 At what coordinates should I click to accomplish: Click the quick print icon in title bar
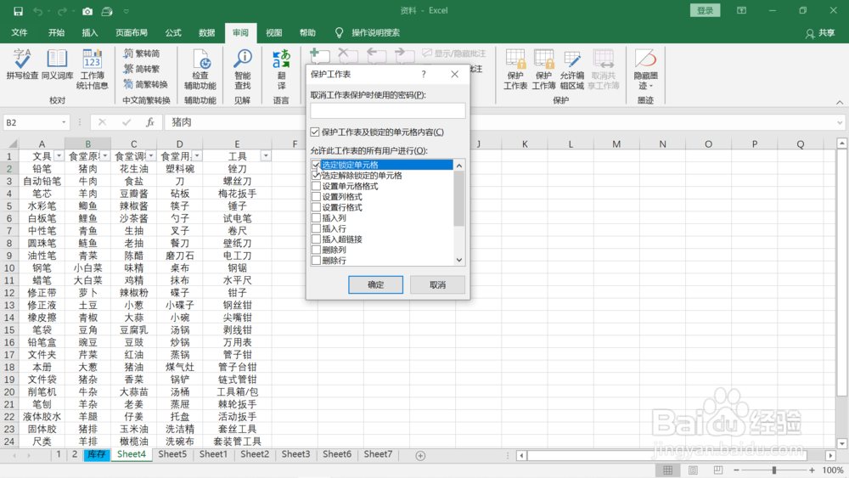[x=107, y=11]
